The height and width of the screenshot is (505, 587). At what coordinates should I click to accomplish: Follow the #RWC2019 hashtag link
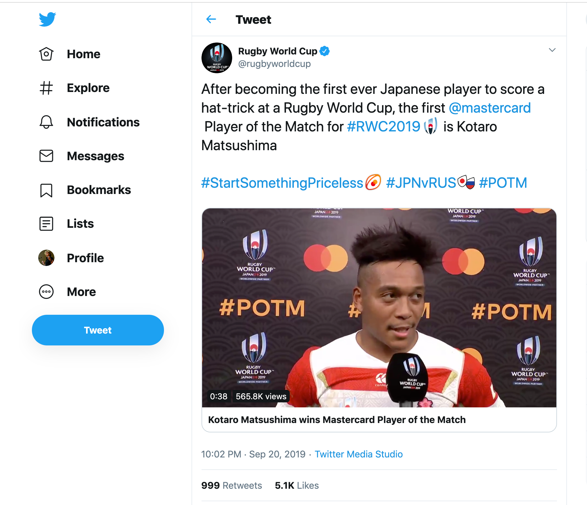coord(384,127)
